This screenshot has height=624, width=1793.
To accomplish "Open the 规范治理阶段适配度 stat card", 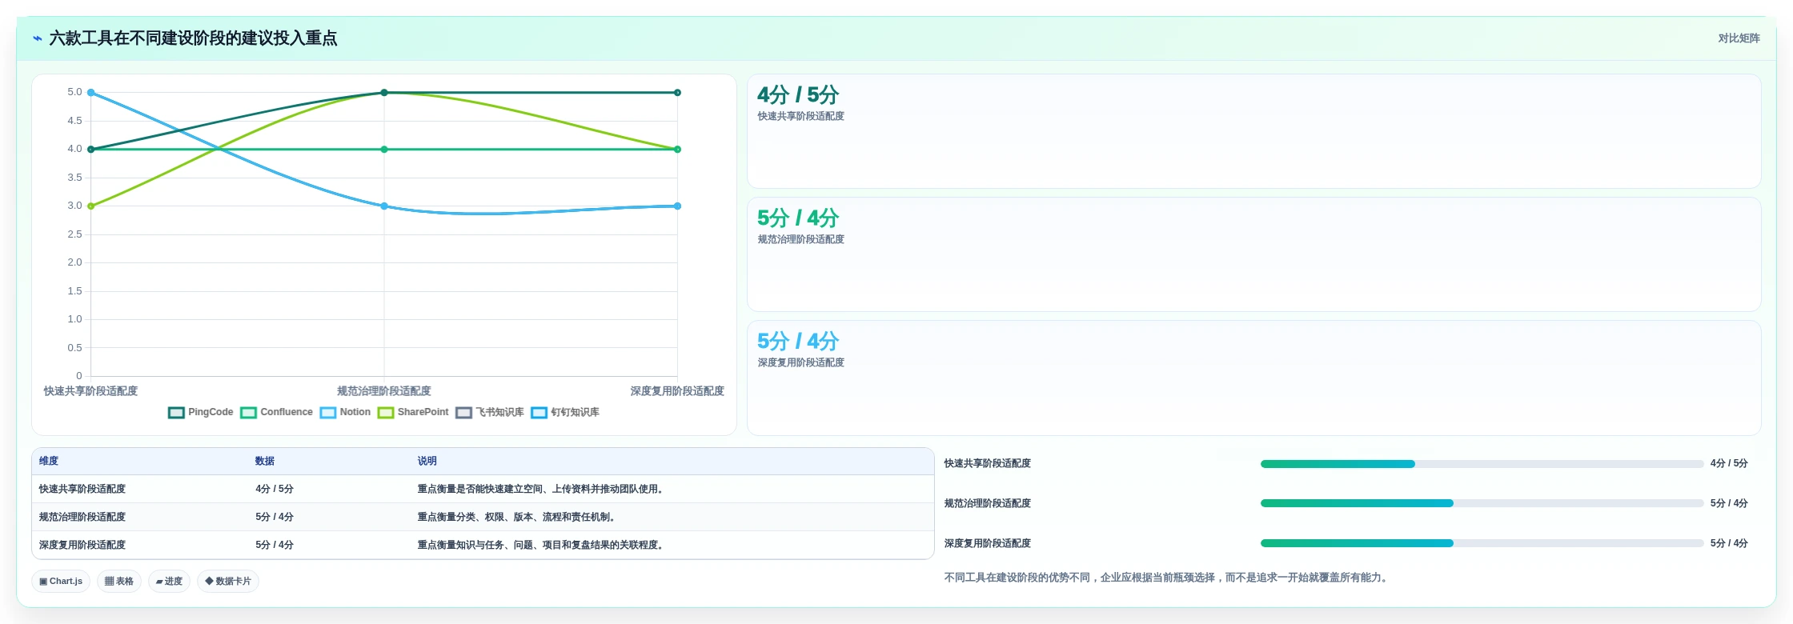I will pos(1253,254).
